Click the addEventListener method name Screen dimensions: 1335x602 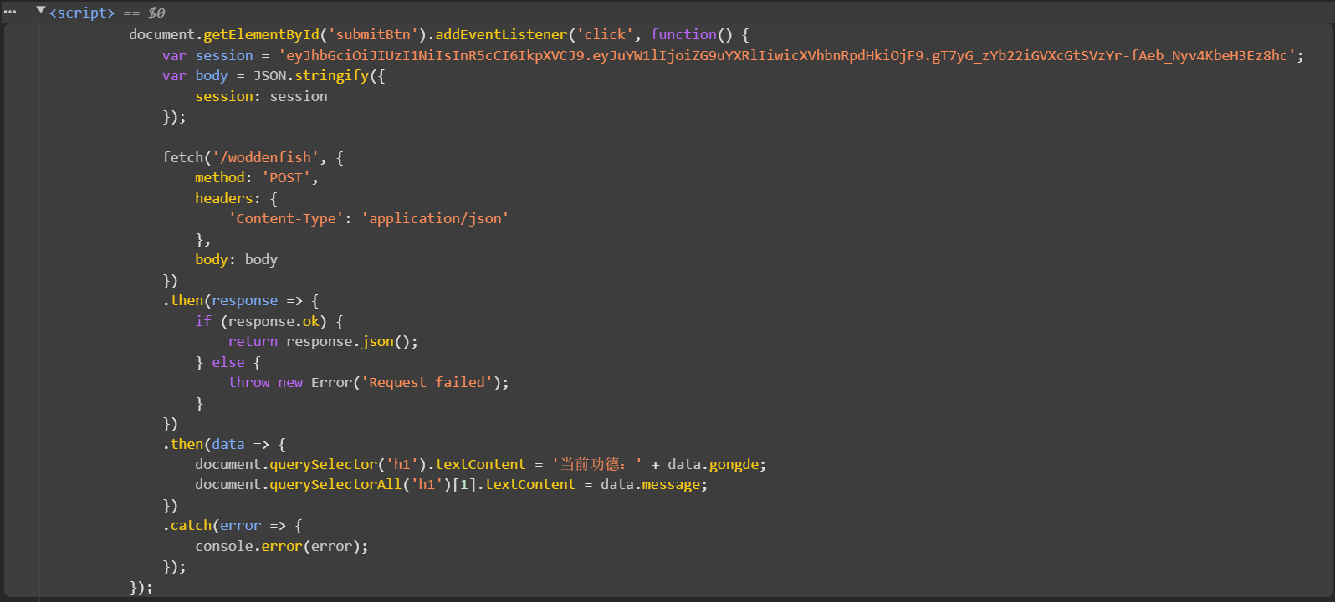pos(501,34)
